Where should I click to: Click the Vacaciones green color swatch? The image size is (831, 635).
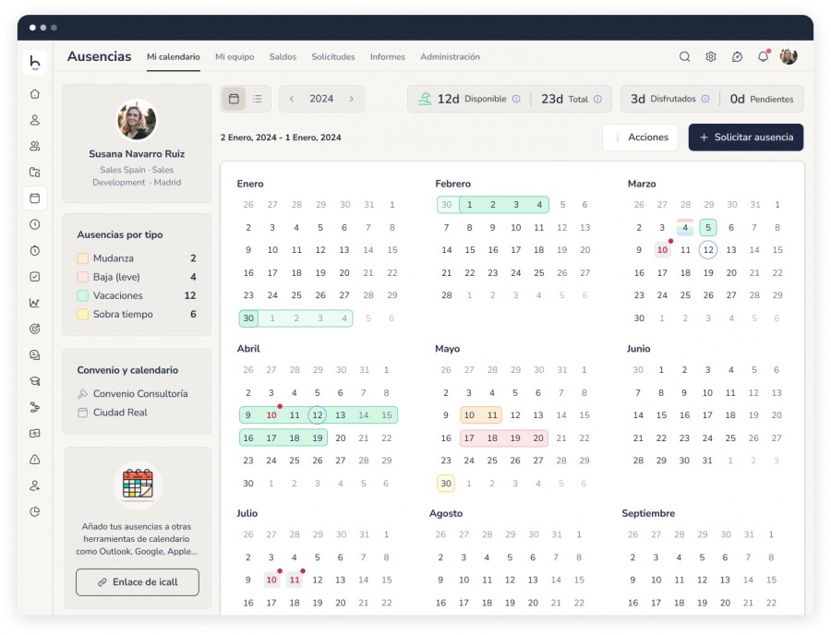click(x=83, y=295)
